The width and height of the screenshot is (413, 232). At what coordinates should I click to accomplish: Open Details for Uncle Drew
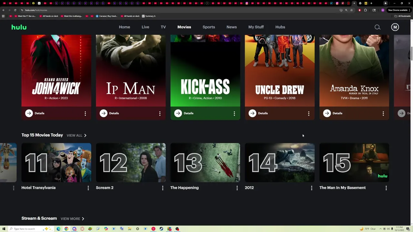pos(263,113)
